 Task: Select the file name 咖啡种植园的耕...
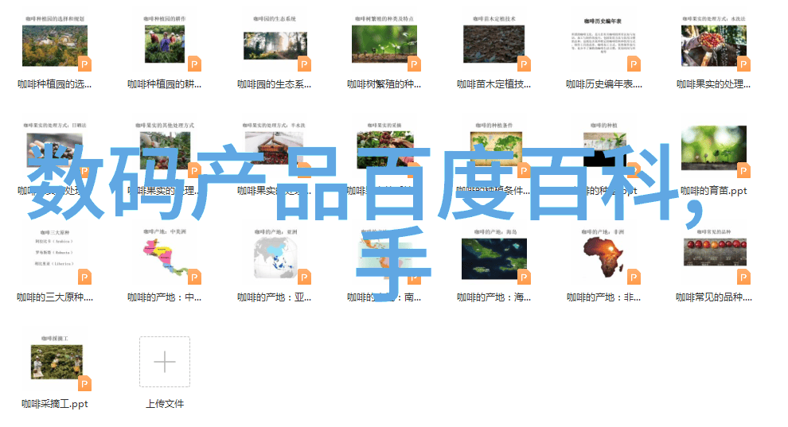click(164, 84)
